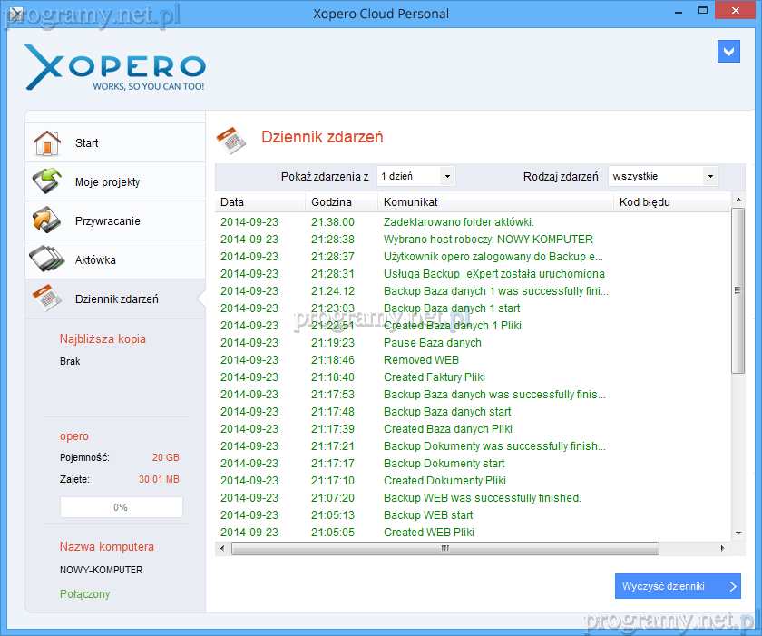This screenshot has width=762, height=636.
Task: Open the Moje projekty section
Action: pyautogui.click(x=108, y=181)
